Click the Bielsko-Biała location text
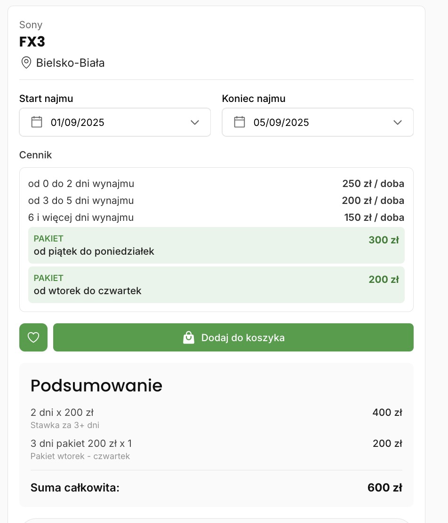The image size is (448, 523). (70, 63)
